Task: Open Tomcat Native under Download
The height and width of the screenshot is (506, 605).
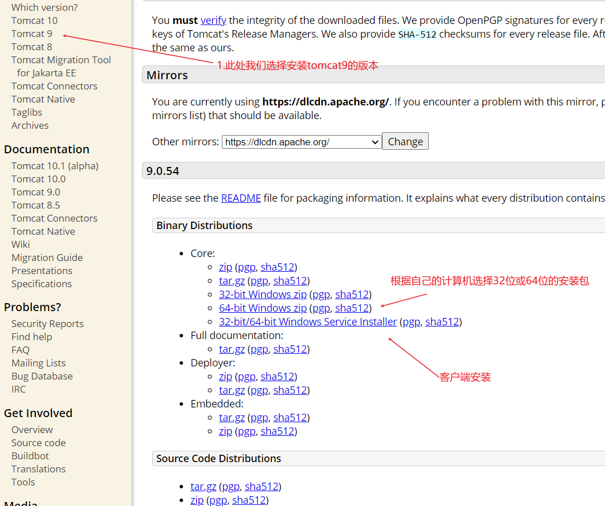Action: pyautogui.click(x=43, y=99)
